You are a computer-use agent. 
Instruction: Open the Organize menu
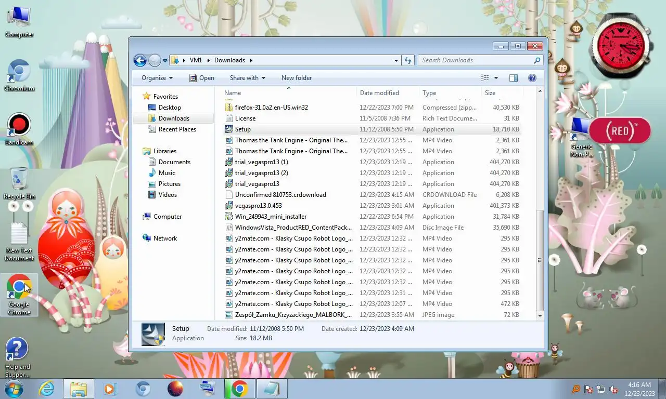tap(157, 78)
